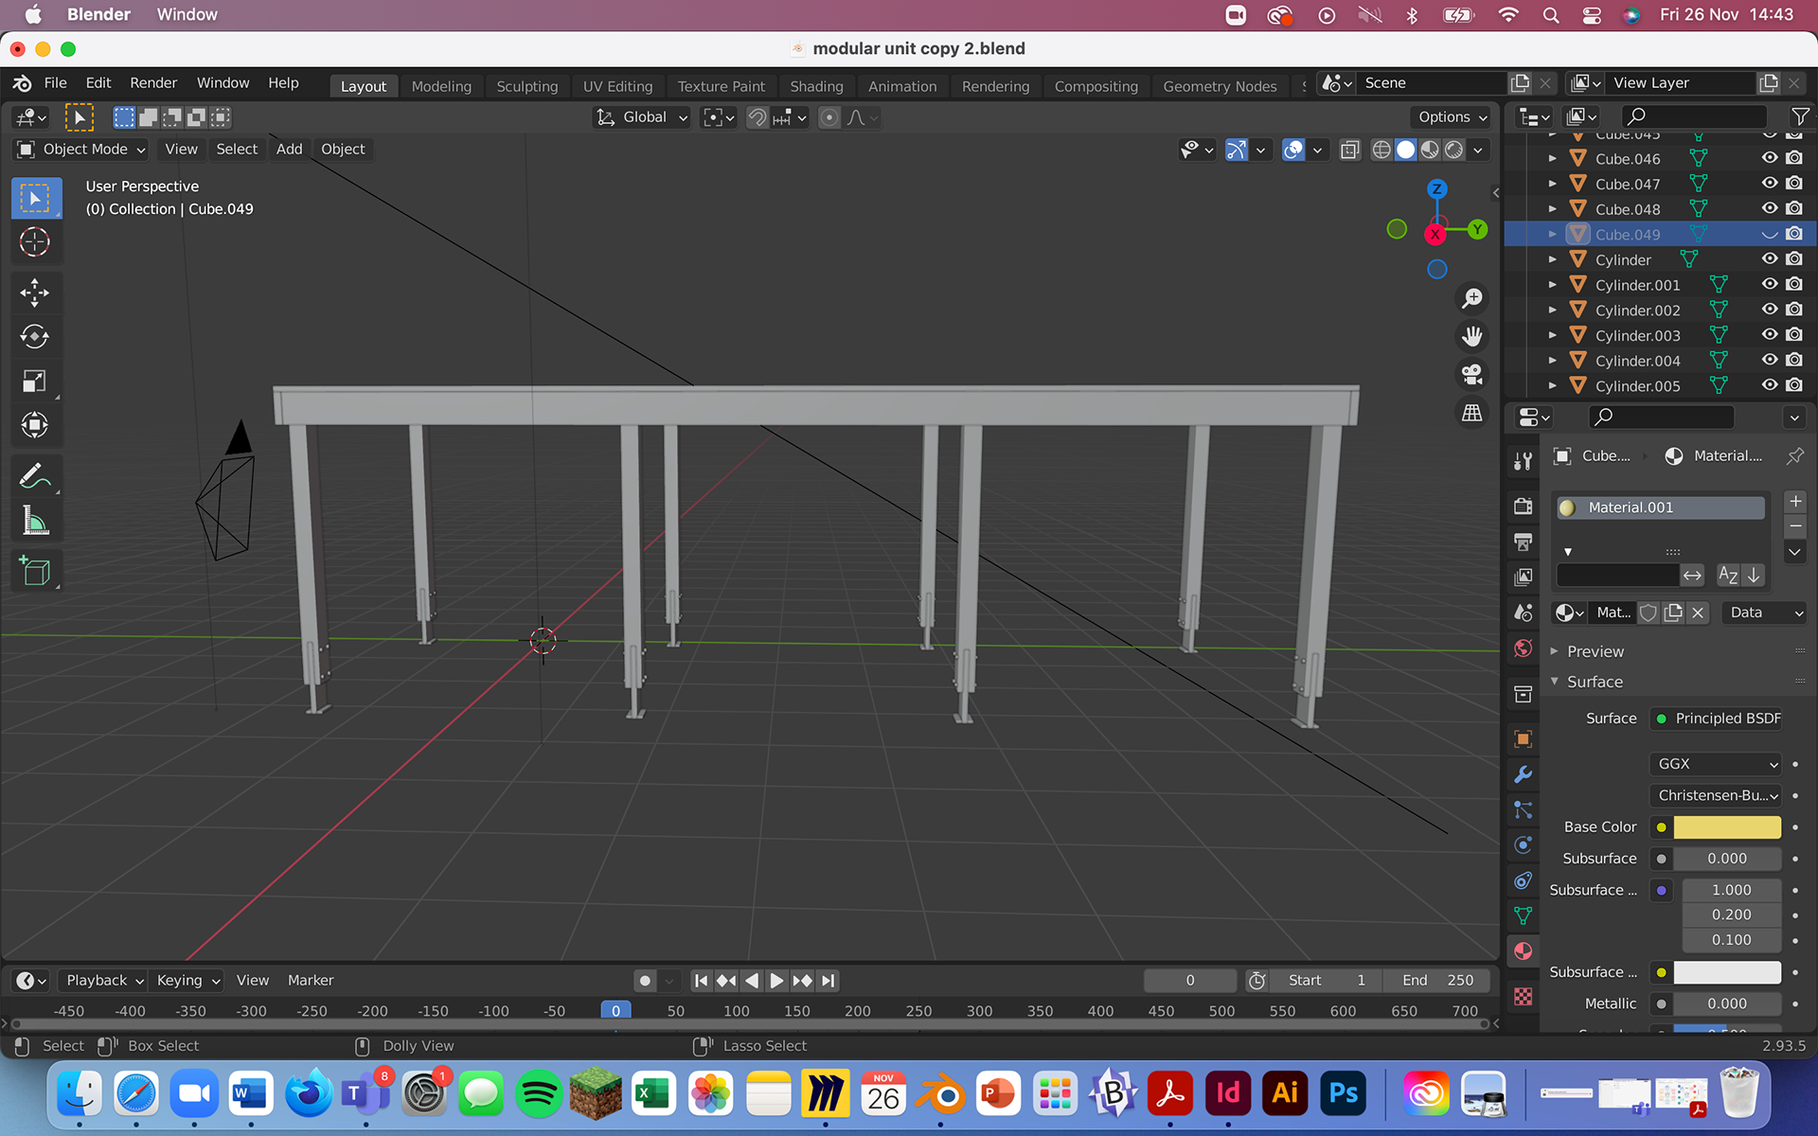Select the Annotate pencil tool
Screen dimensions: 1818x1136
[x=35, y=476]
